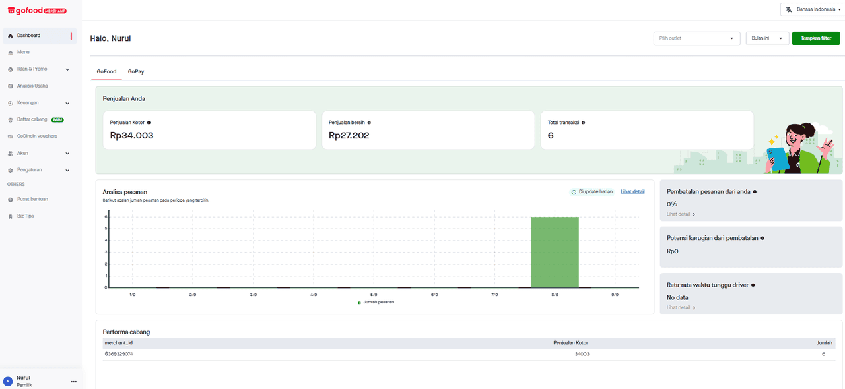
Task: Click the Pengaturan gear icon
Action: (10, 170)
